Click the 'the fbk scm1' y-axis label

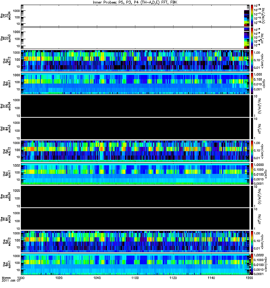click(x=7, y=264)
